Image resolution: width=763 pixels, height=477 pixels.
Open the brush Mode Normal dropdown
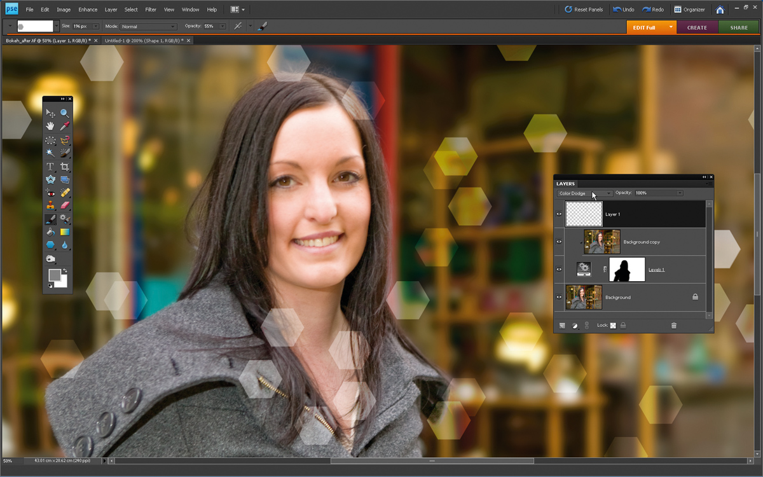(x=148, y=27)
